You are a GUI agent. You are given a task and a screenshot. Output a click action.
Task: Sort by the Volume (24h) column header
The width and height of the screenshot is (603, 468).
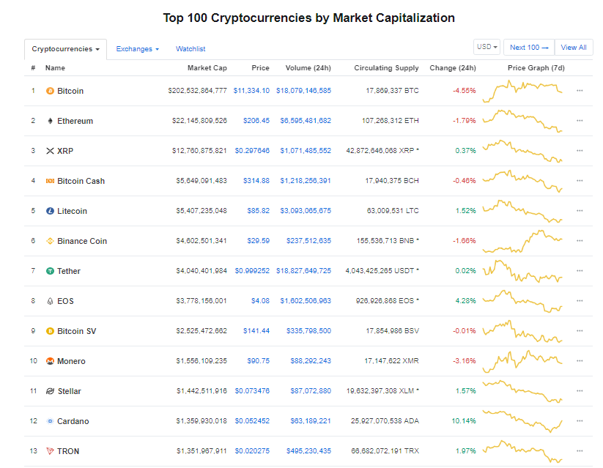pos(308,67)
